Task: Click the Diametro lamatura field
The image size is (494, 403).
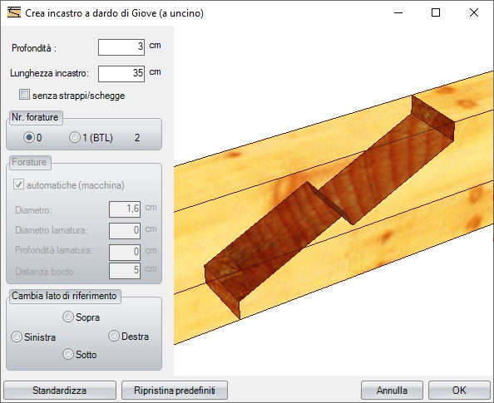Action: pyautogui.click(x=125, y=230)
